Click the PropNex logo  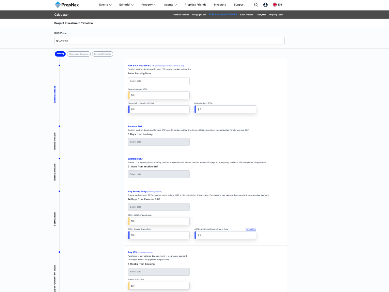pos(67,5)
